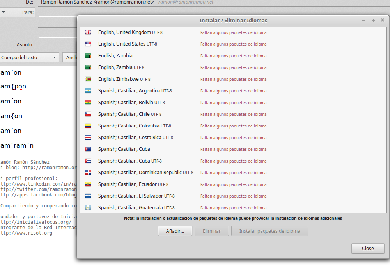Open the Cuerpo del texto dropdown
The height and width of the screenshot is (274, 390).
(x=29, y=58)
